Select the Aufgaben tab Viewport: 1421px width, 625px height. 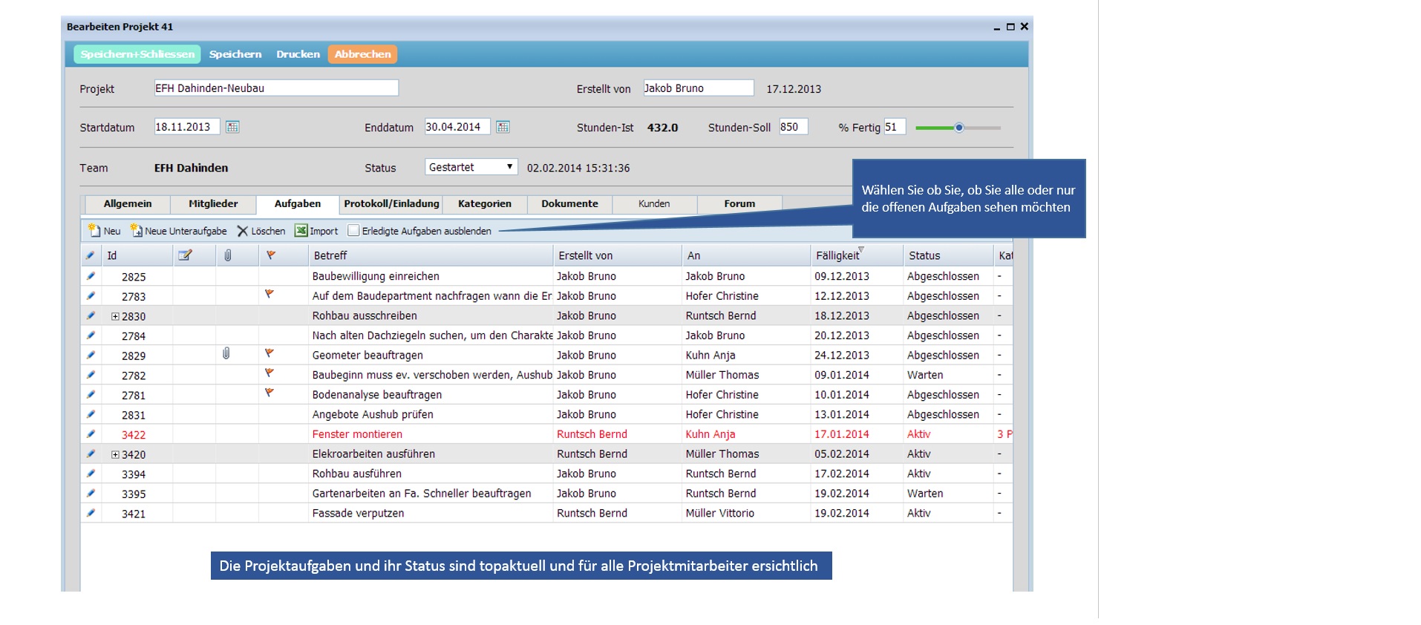[x=298, y=204]
